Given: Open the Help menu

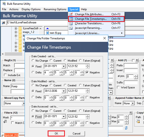Looking at the screenshot, I should point(84,9).
